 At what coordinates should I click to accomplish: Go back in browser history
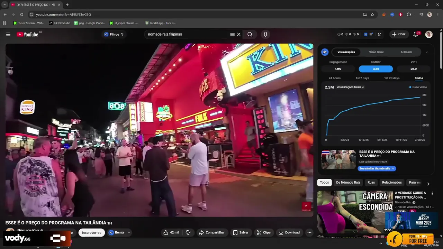[x=5, y=15]
